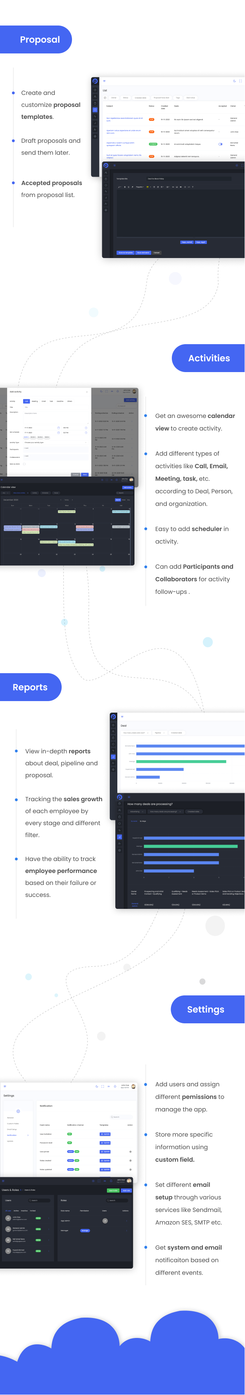Click the Underline icon in the proposal editor toolbar
The width and height of the screenshot is (245, 1395).
coord(128,187)
